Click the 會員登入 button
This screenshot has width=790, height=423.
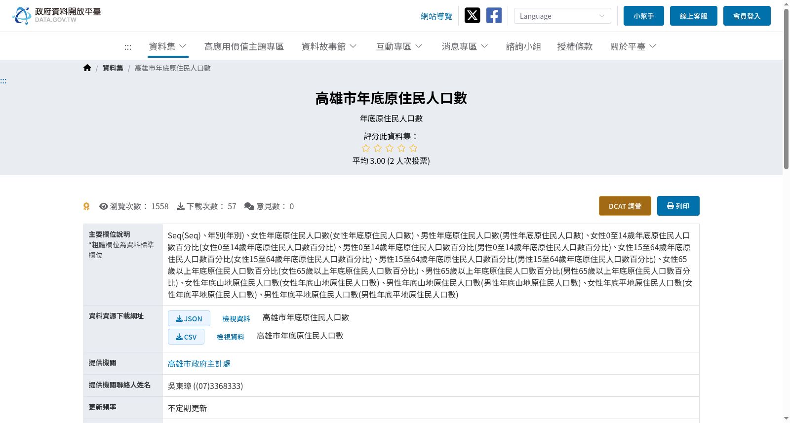(747, 16)
